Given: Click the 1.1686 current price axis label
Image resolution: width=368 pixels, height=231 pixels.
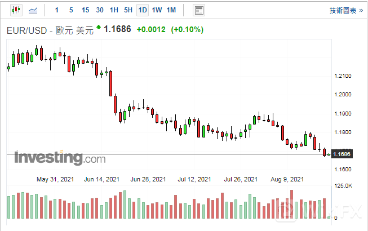Looking at the screenshot, I should [342, 154].
